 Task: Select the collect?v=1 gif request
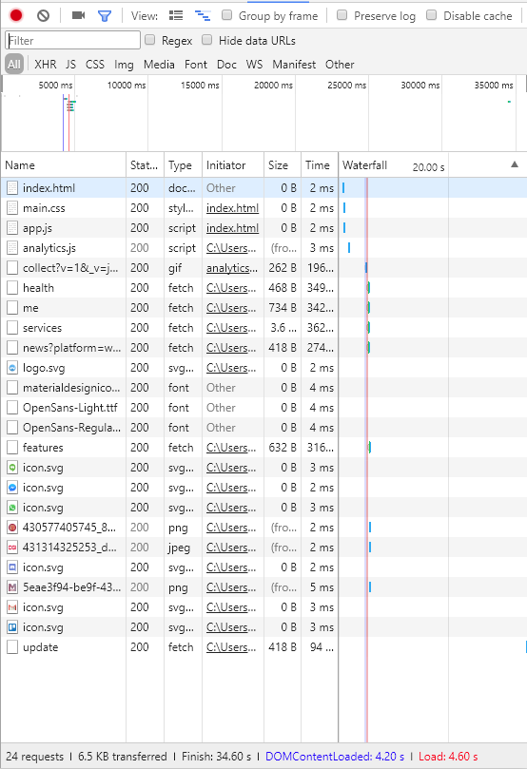263,268
